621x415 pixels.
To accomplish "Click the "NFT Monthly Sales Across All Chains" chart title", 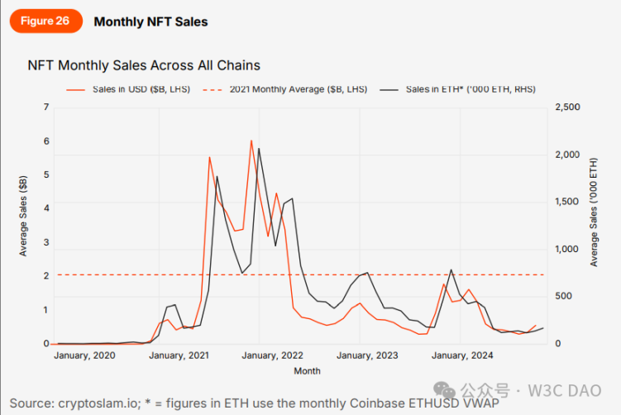I will pos(145,65).
